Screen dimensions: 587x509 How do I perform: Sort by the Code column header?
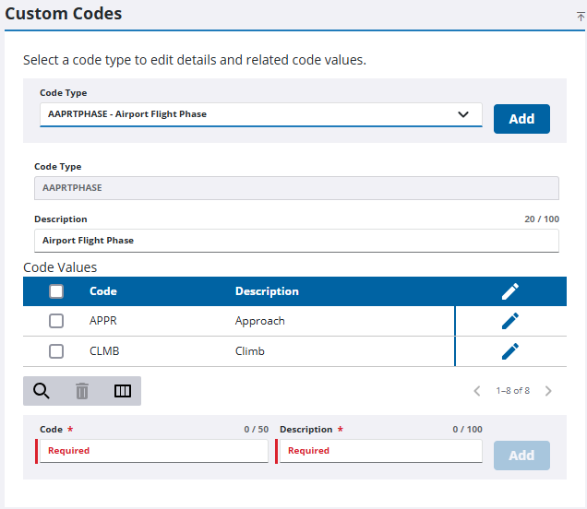[x=103, y=291]
